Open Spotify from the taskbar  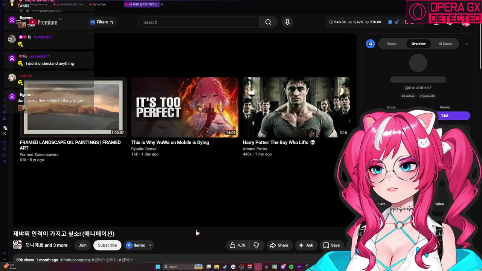pyautogui.click(x=291, y=267)
